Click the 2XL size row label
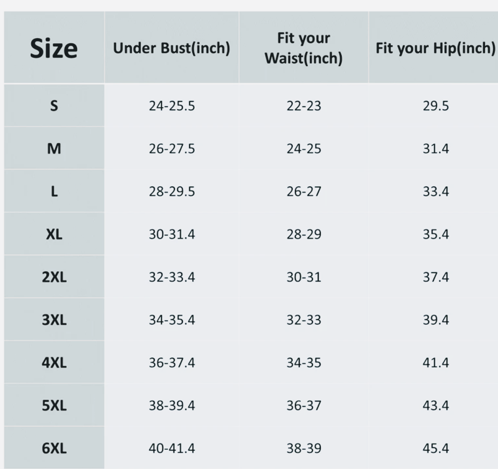 (x=54, y=277)
